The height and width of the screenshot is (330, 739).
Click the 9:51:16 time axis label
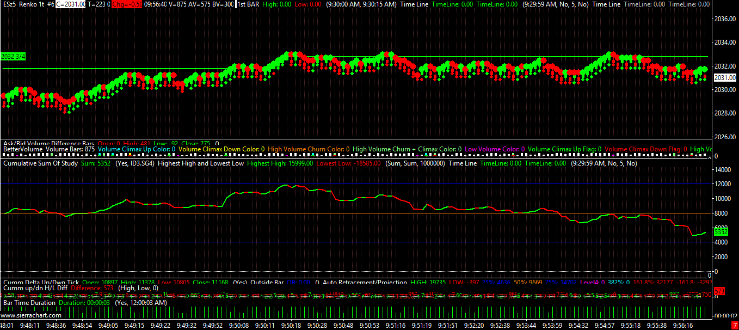pyautogui.click(x=395, y=326)
